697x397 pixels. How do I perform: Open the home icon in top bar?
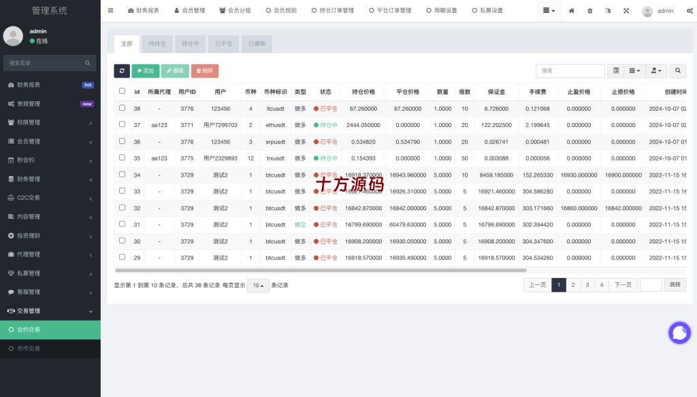tap(572, 11)
